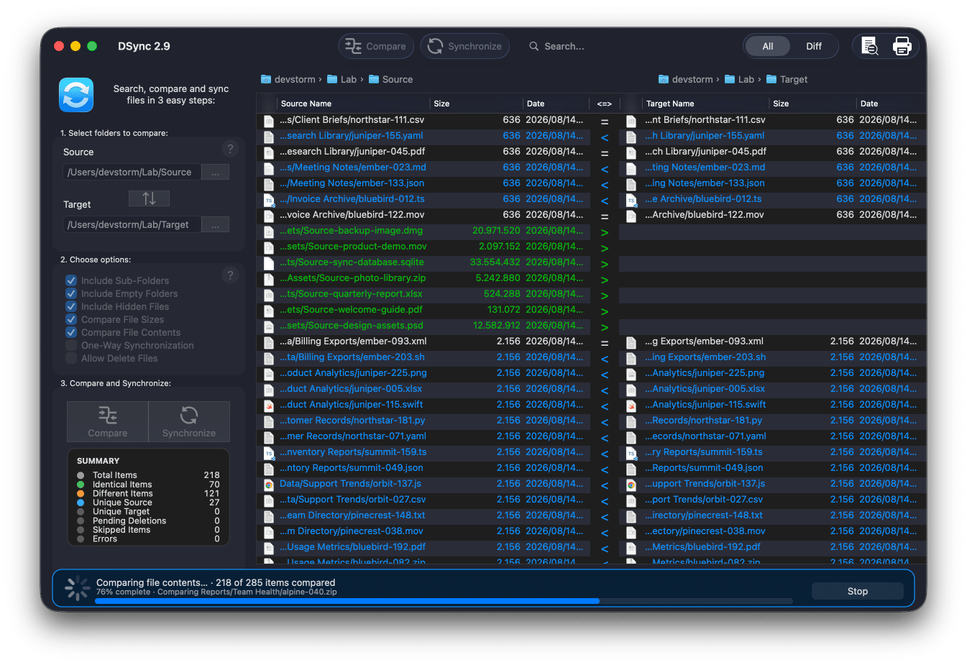Click file icon of source bluebird-012.ts
This screenshot has width=967, height=665.
[269, 199]
